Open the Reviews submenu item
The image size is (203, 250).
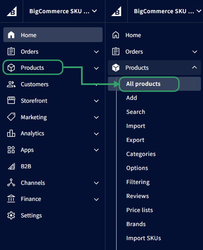pos(137,196)
